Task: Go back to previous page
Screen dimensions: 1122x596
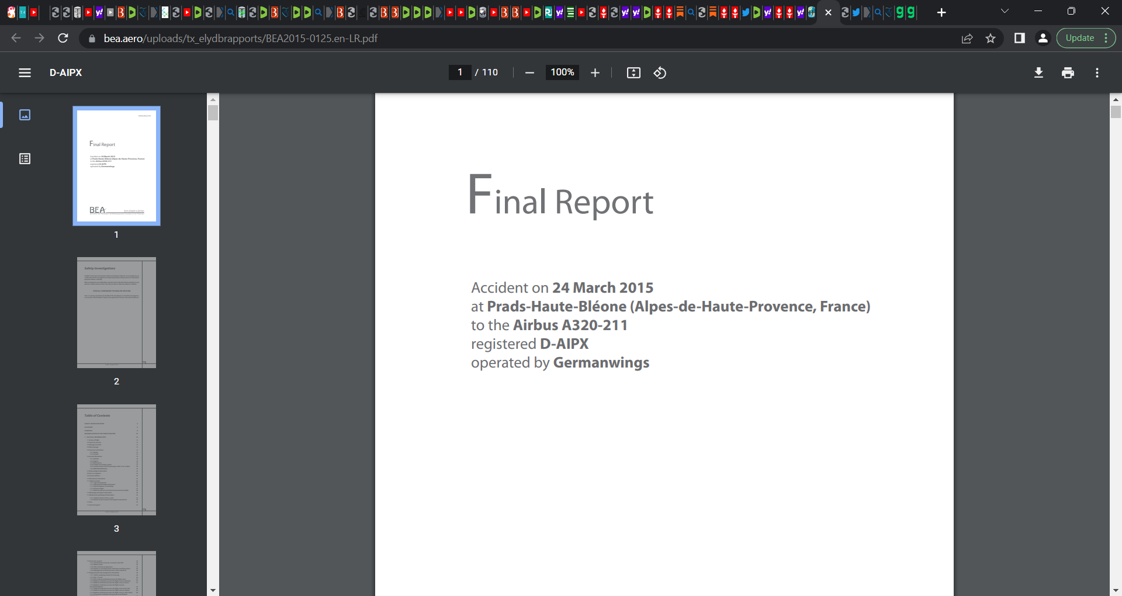Action: click(16, 38)
